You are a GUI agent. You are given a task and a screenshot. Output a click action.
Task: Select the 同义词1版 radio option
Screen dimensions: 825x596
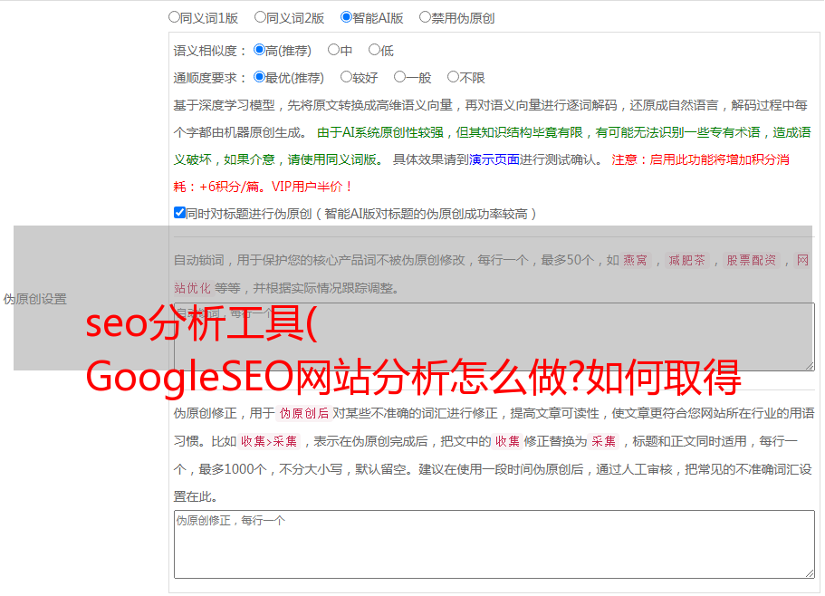point(174,17)
